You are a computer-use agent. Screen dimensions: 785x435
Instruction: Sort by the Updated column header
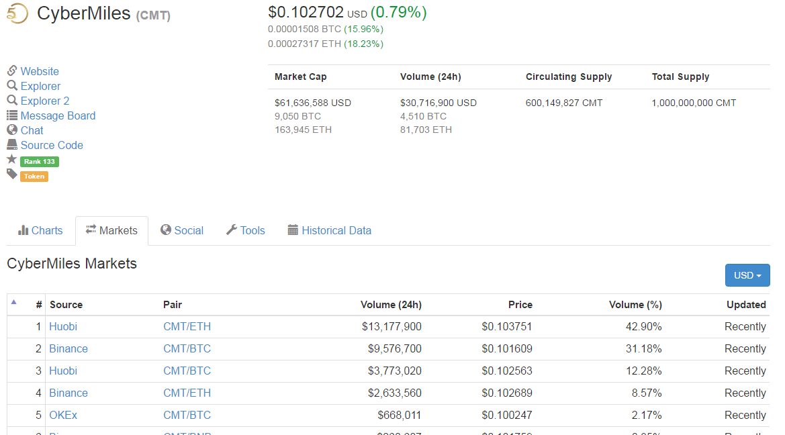point(746,305)
